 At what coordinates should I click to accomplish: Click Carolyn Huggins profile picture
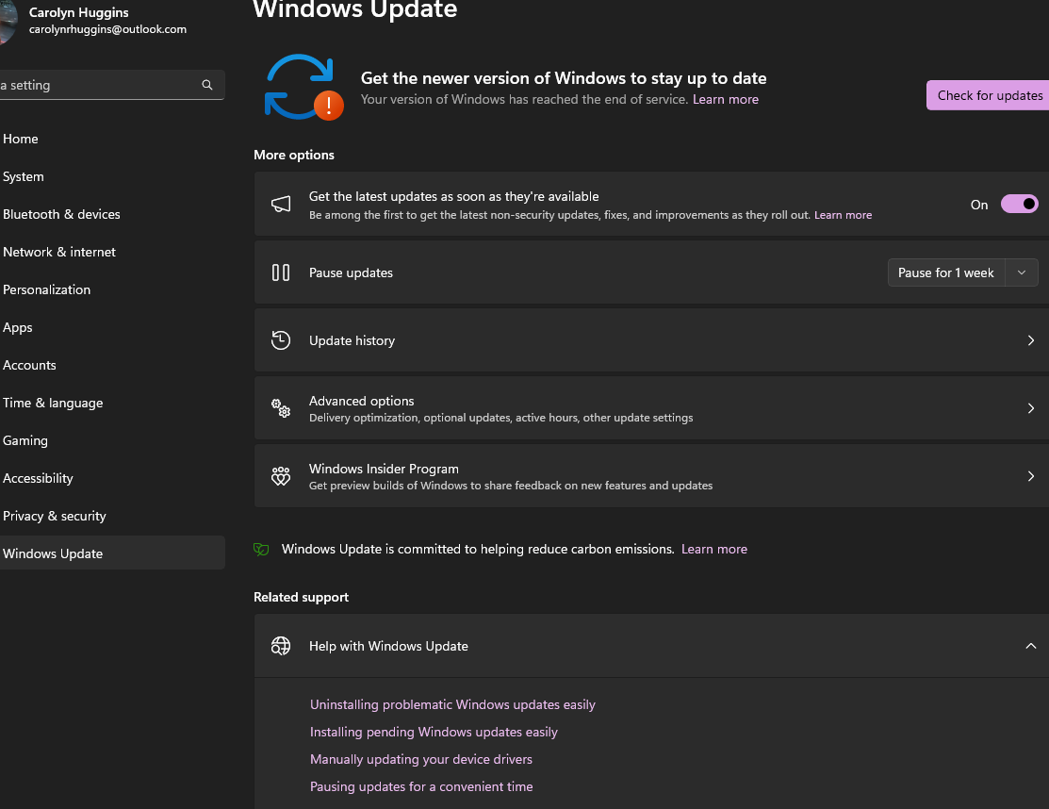[x=8, y=20]
